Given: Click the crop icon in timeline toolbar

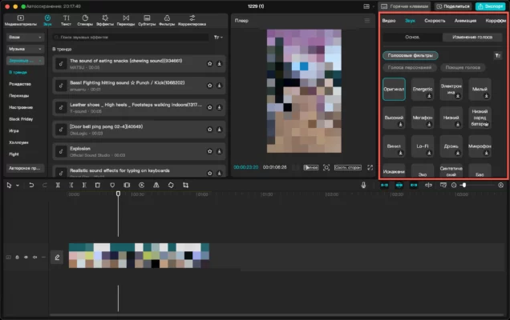Looking at the screenshot, I should coord(185,185).
